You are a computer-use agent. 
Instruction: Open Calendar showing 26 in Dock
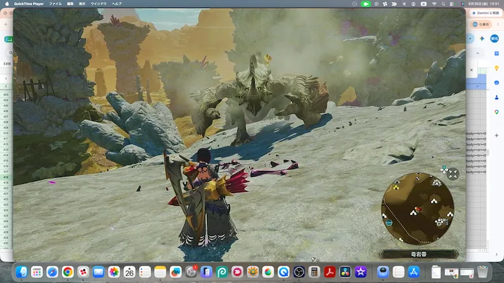pos(130,272)
